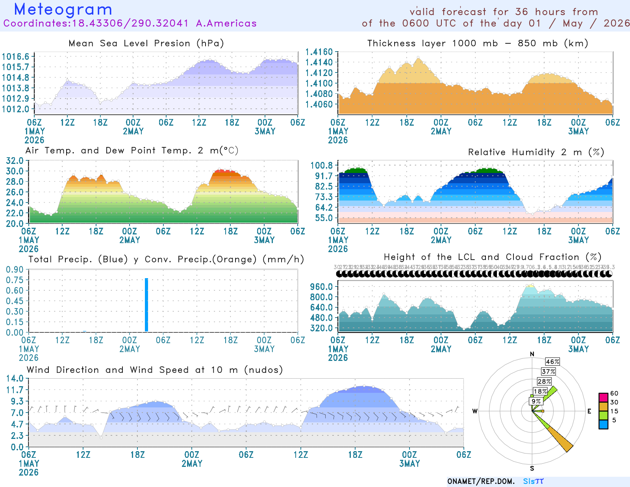Click the 18Z 1MAY tick on wind chart
The height and width of the screenshot is (487, 630).
pyautogui.click(x=137, y=455)
